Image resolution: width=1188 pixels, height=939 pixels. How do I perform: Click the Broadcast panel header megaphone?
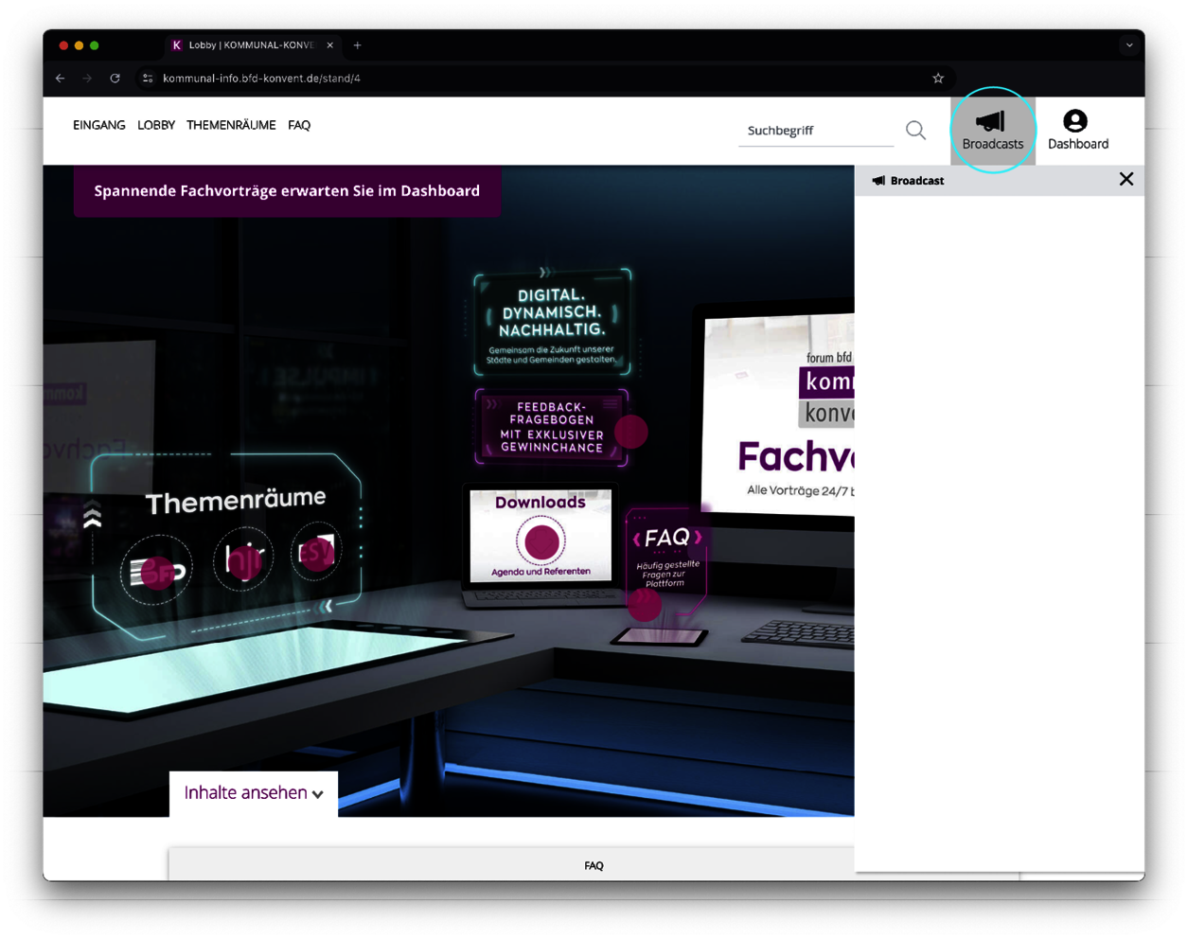[878, 180]
